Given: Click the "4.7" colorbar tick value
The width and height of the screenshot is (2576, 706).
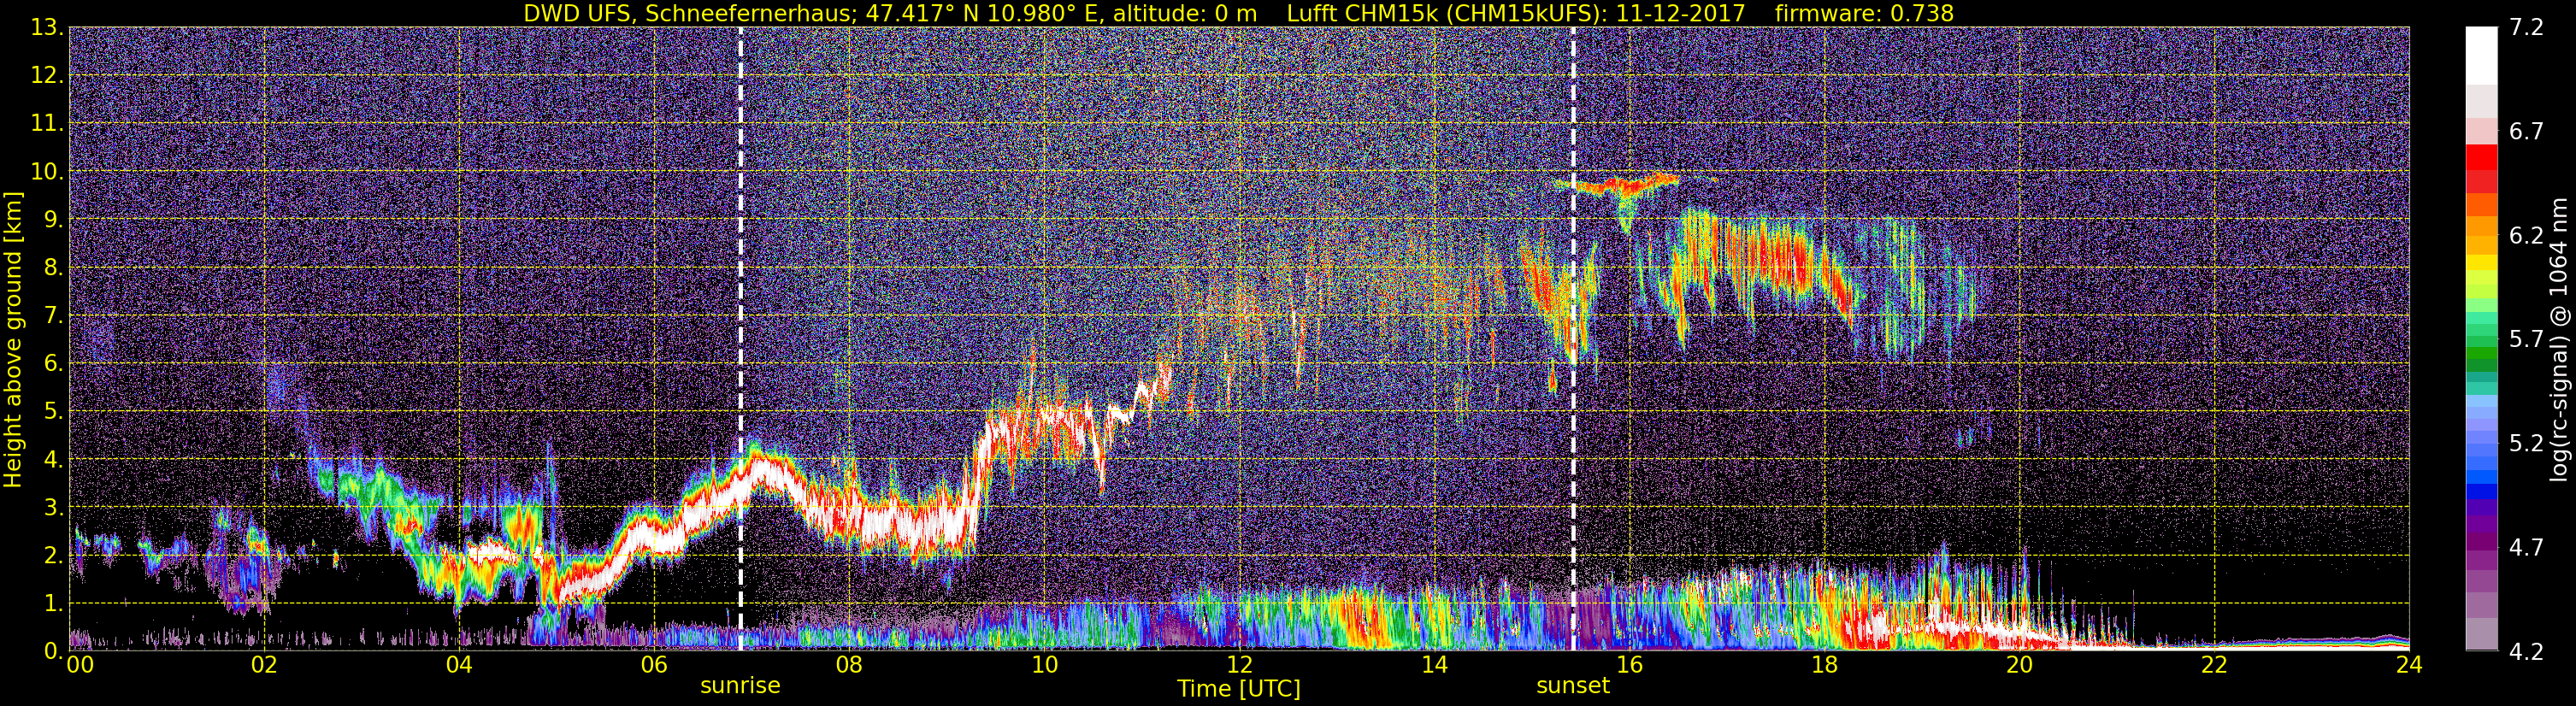Looking at the screenshot, I should tap(2526, 547).
